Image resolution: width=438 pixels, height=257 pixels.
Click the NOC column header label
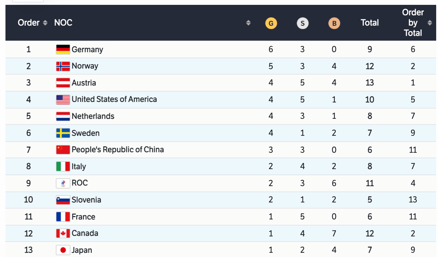(63, 23)
